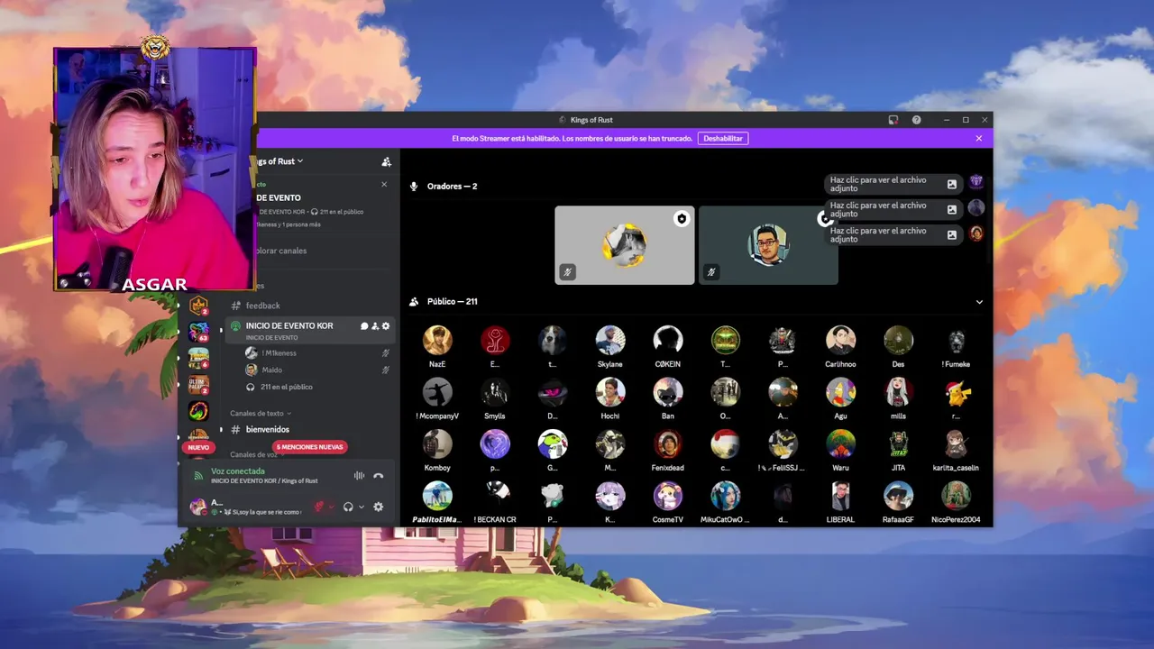The width and height of the screenshot is (1154, 649).
Task: Click image icon beside the purple avatar notification
Action: [x=952, y=184]
